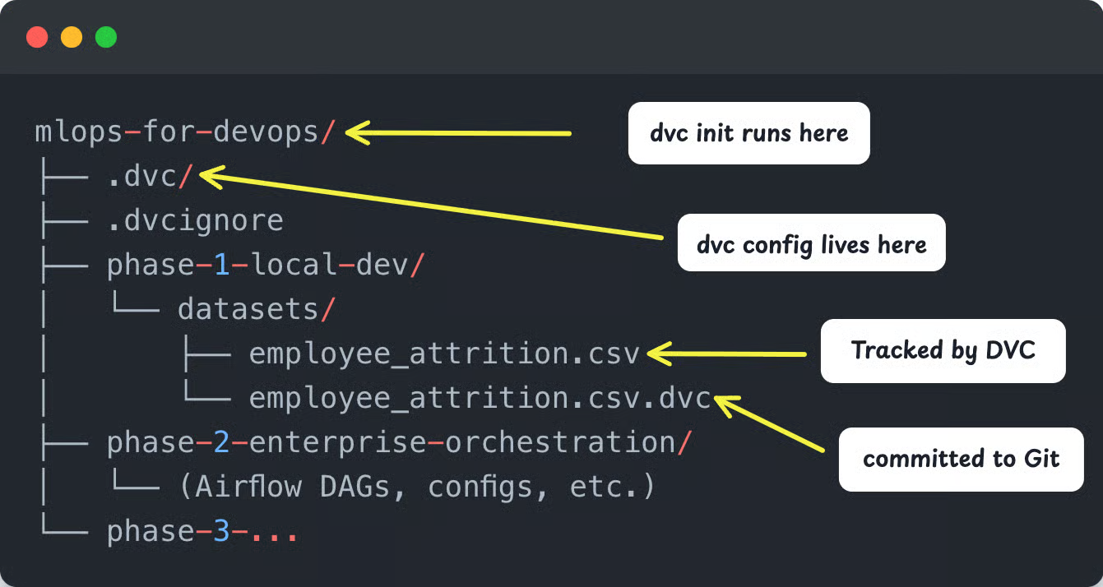Click the 'dvc config lives here' label
The image size is (1103, 587).
811,243
